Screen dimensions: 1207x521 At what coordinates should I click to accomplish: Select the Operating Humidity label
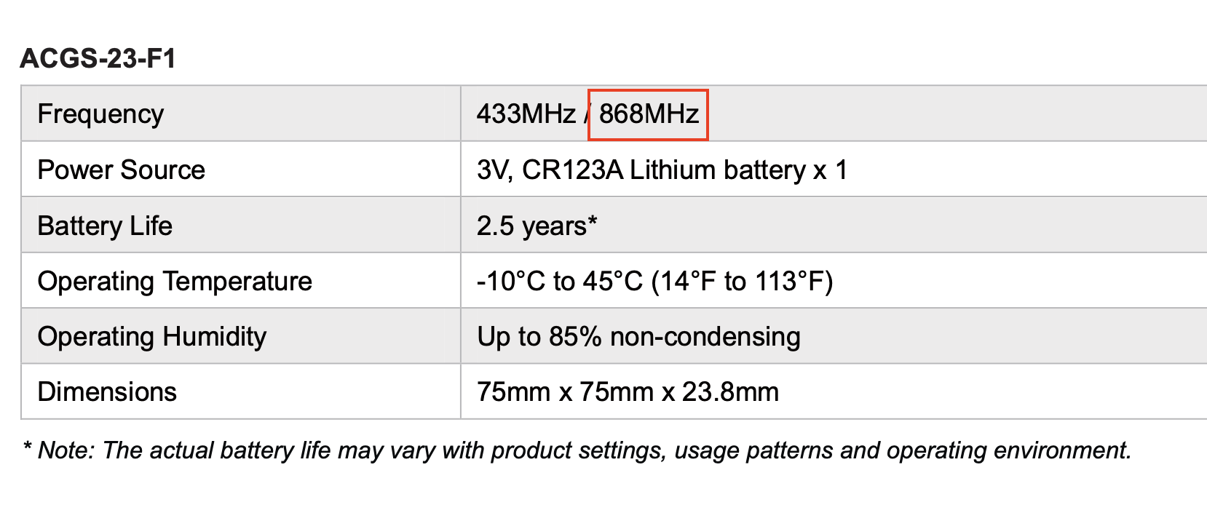pos(152,336)
